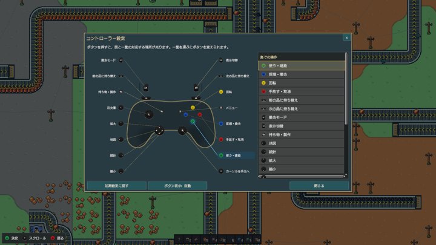Click 決定 hint at bottom-left
436x245 pixels.
12,238
